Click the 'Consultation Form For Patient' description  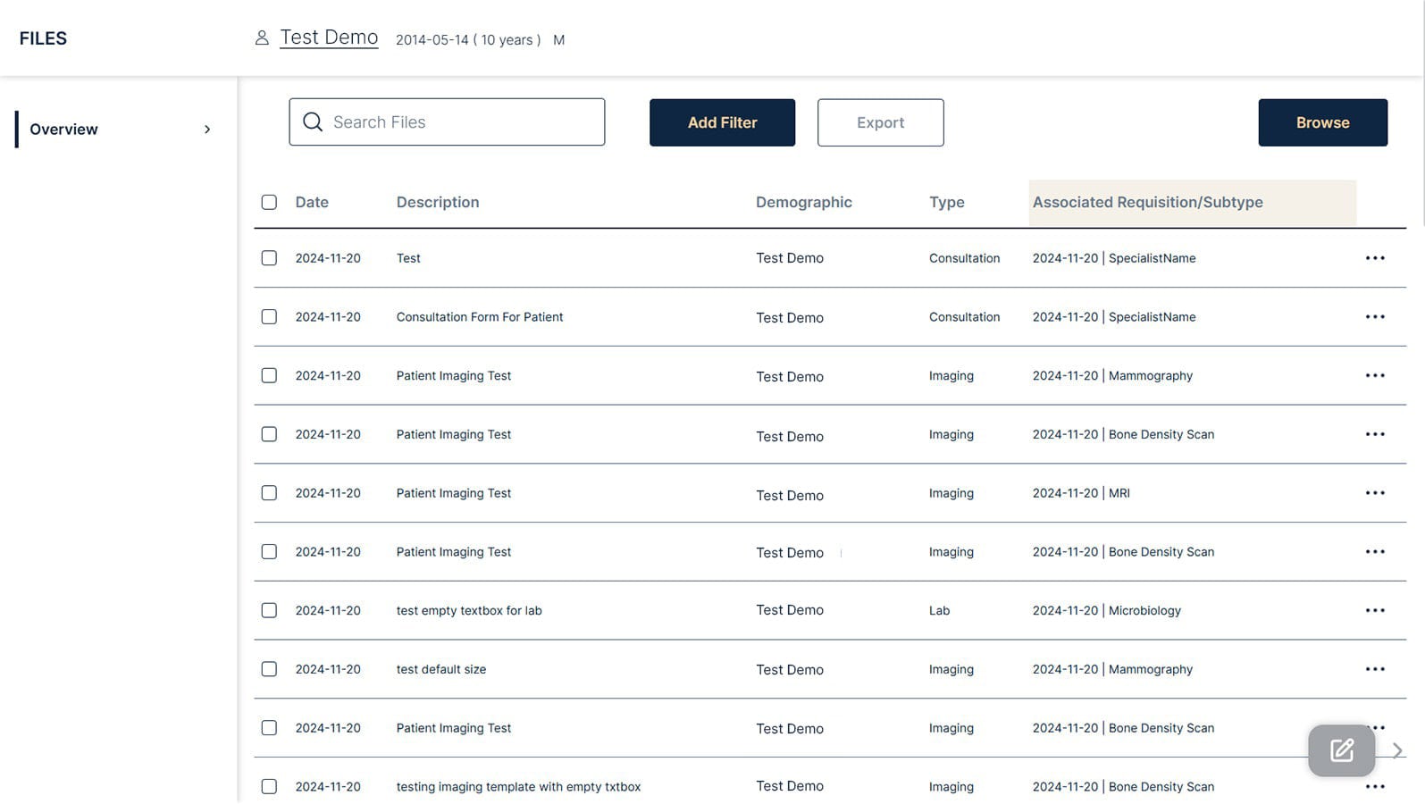pos(480,317)
